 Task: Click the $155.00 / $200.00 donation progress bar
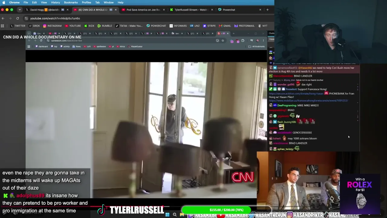226,210
